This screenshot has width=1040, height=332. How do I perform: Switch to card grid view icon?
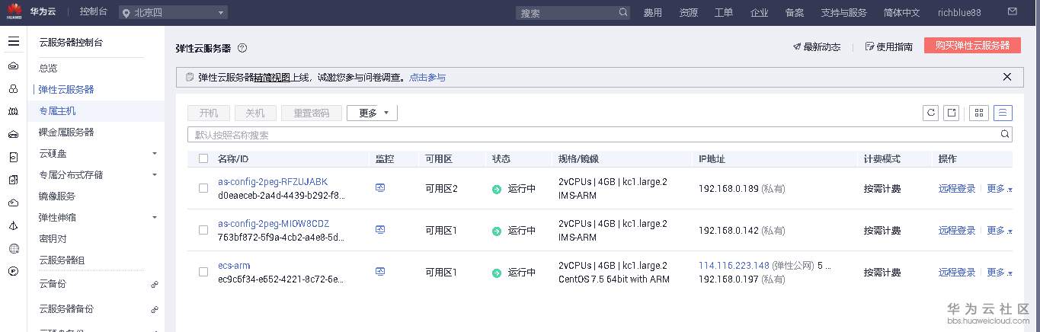tap(979, 113)
